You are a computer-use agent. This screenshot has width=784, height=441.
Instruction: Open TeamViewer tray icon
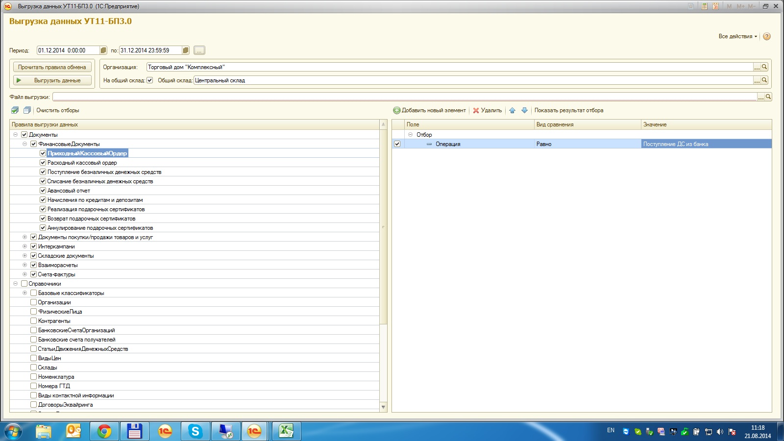pos(626,432)
